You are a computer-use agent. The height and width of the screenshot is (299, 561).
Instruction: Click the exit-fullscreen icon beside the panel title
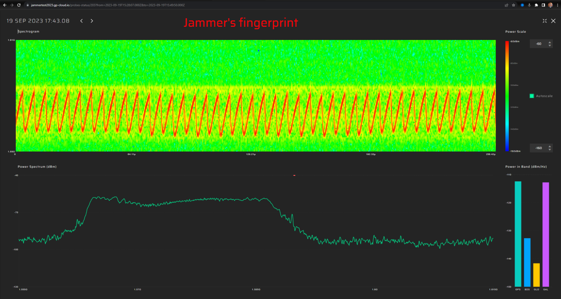tap(544, 20)
